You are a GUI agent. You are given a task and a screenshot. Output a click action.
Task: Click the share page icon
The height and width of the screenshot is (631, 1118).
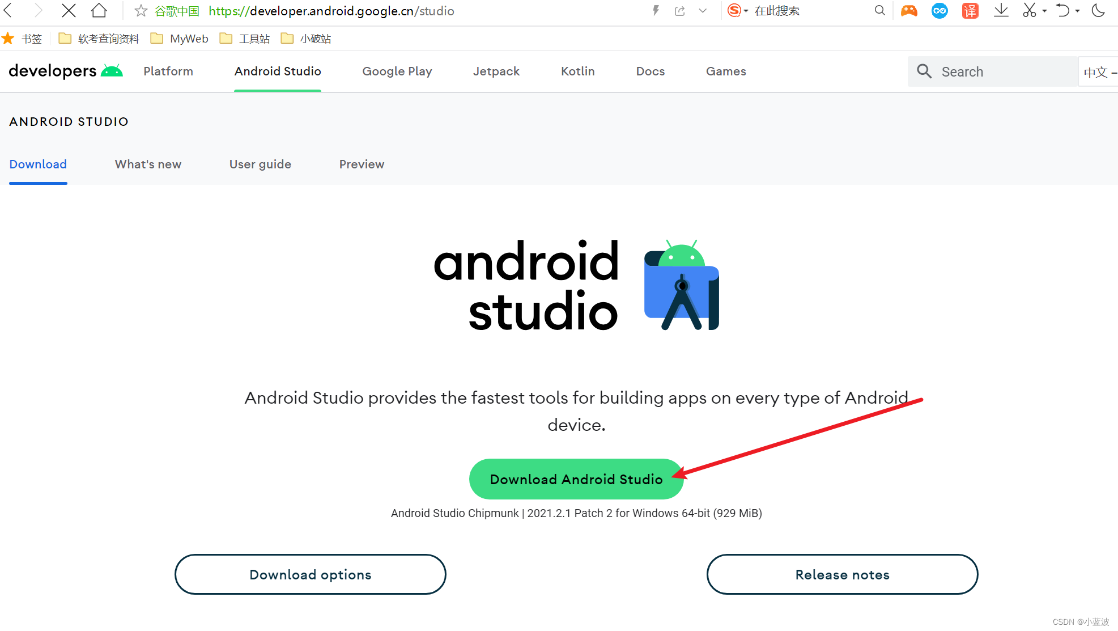[x=679, y=11]
